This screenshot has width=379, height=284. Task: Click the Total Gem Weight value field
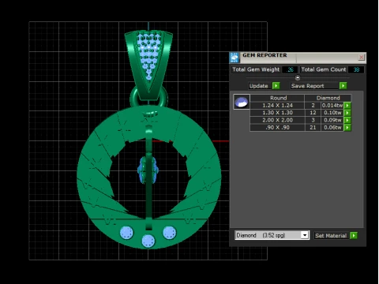pos(290,69)
